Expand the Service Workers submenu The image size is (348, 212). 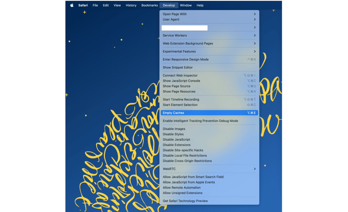tap(209, 35)
